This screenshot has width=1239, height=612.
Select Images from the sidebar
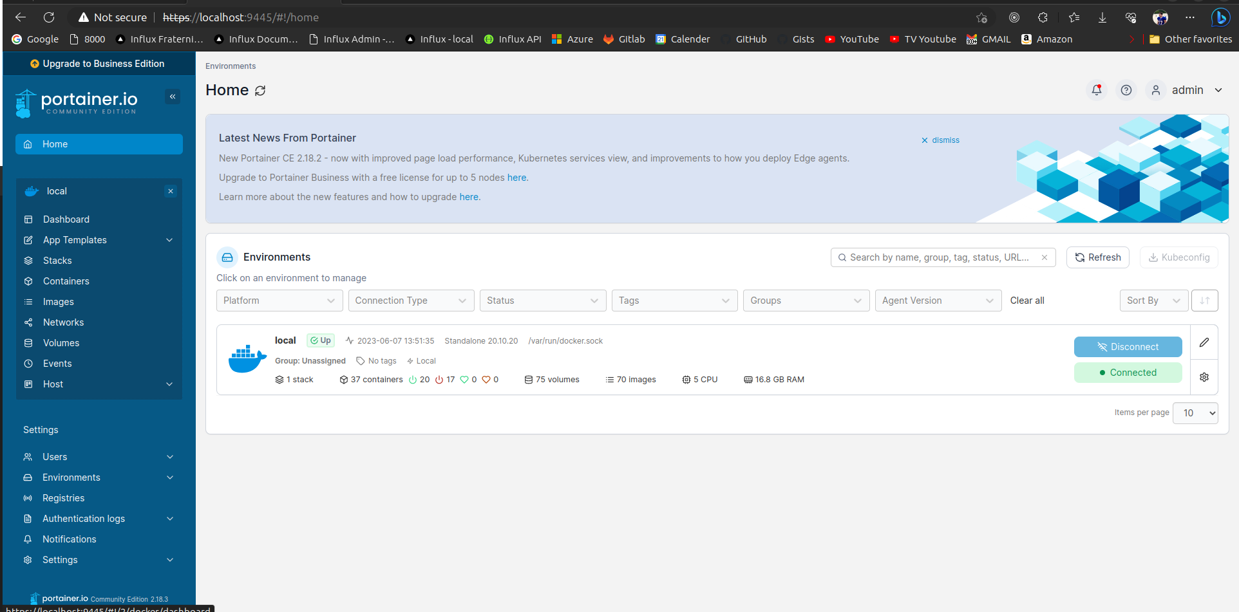(58, 301)
